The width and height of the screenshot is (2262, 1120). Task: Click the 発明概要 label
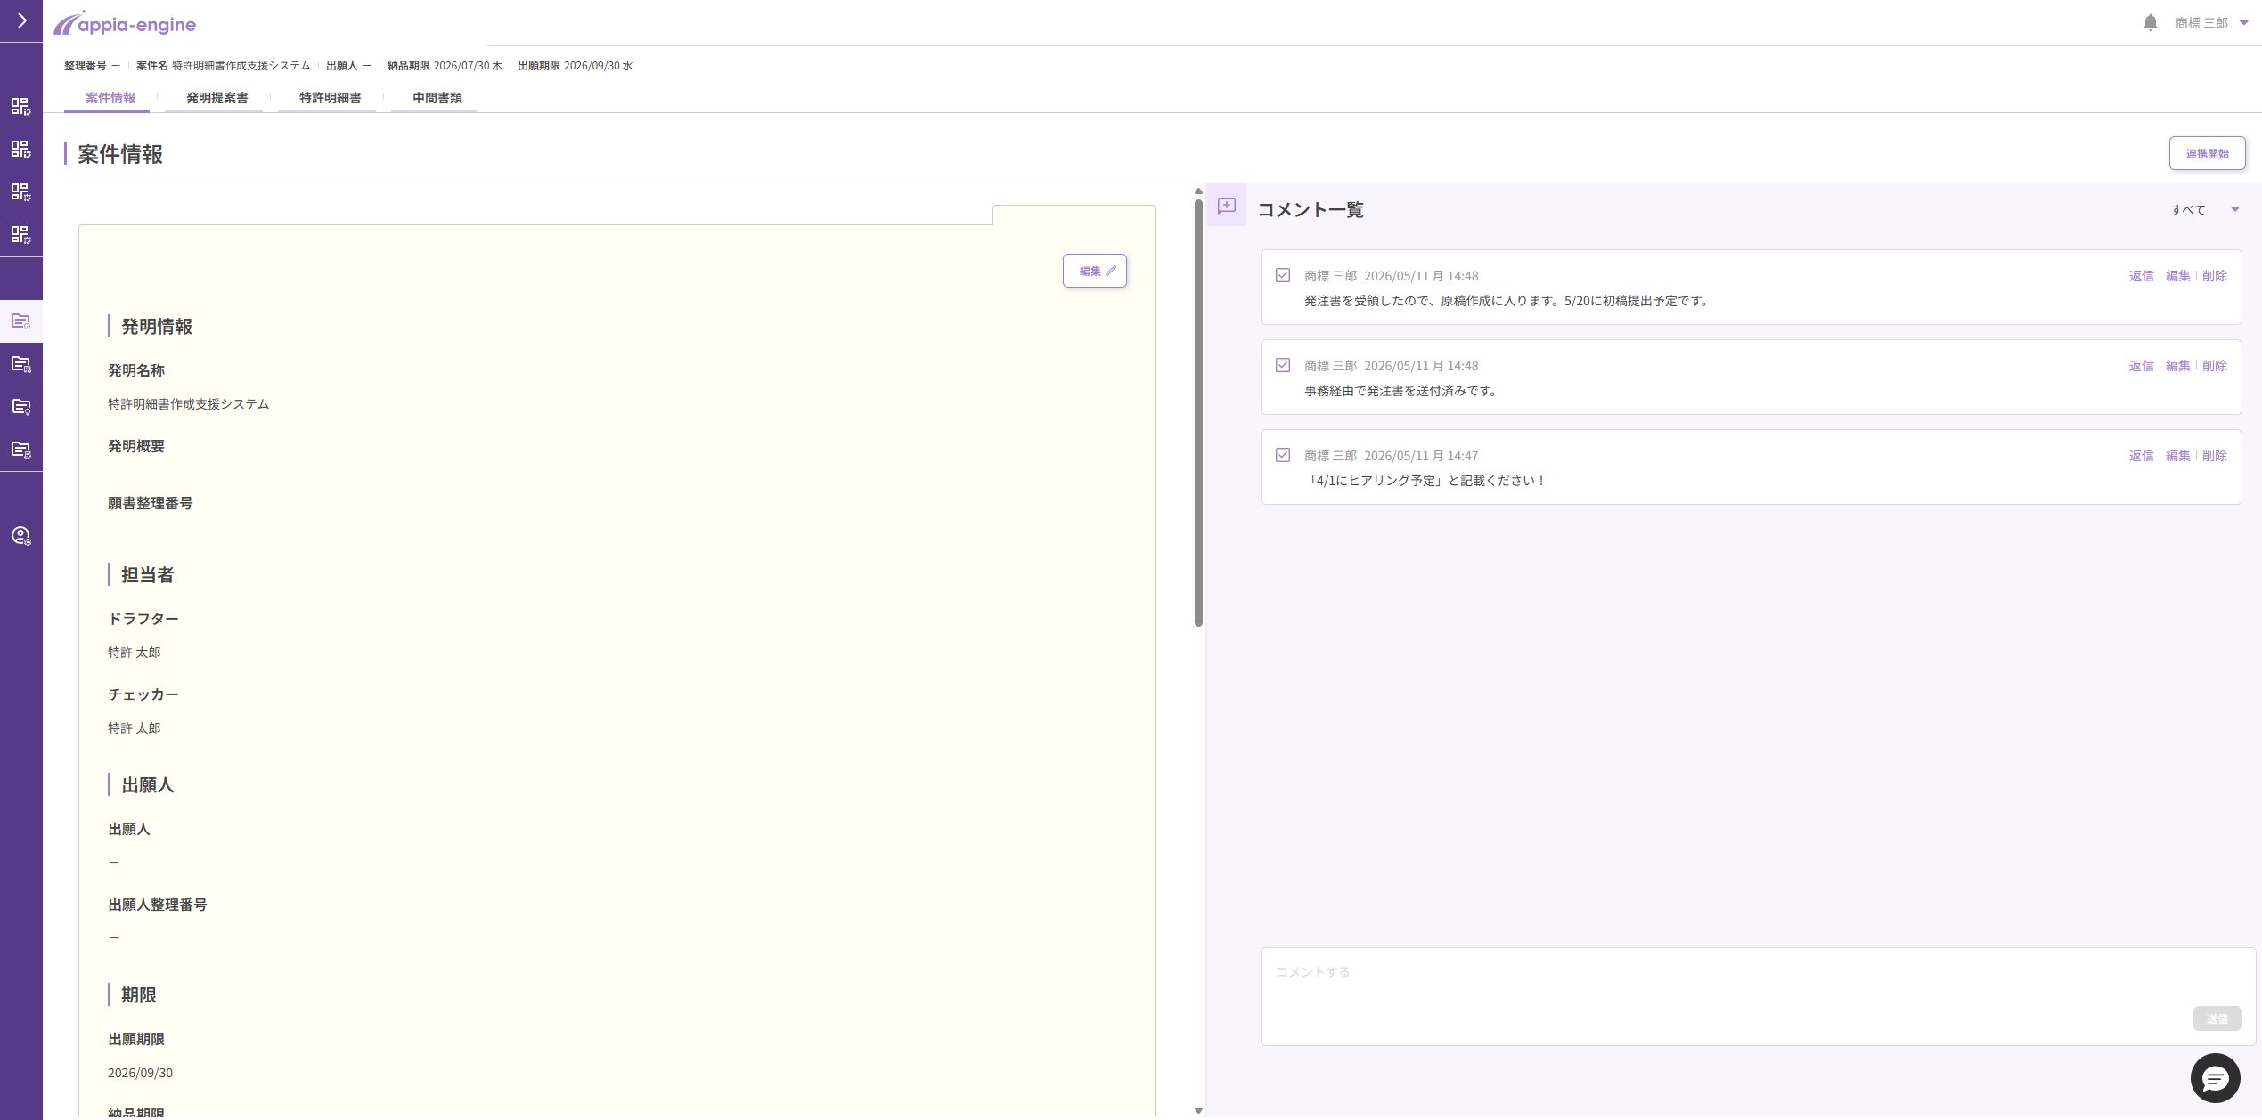point(136,446)
